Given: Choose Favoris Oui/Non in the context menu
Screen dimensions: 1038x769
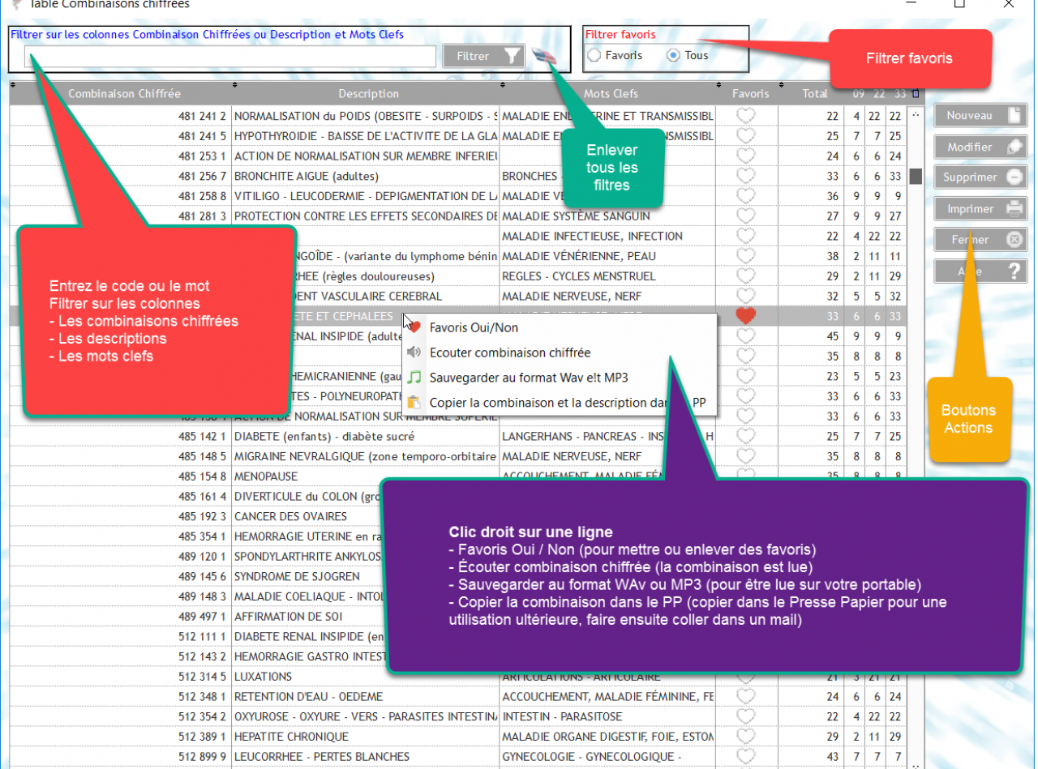Looking at the screenshot, I should (x=474, y=327).
